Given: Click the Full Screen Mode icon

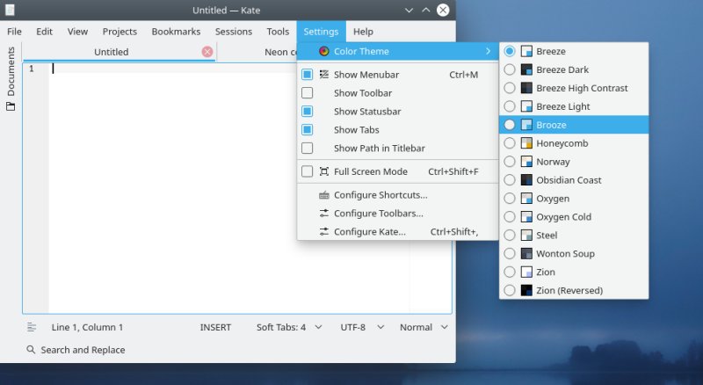Looking at the screenshot, I should tap(324, 171).
